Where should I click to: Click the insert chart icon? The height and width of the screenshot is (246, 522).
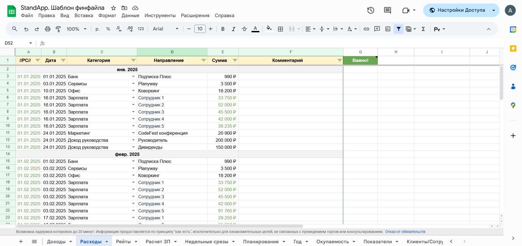(x=388, y=29)
